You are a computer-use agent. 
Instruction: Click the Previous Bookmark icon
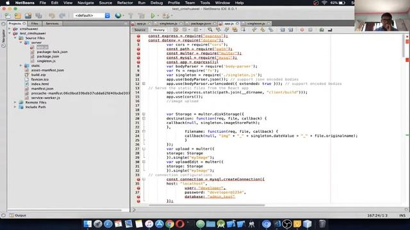click(254, 30)
